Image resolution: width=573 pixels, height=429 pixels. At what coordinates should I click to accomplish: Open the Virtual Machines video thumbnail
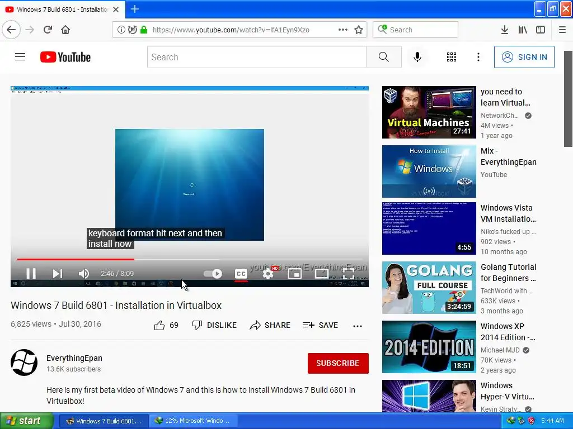click(429, 112)
